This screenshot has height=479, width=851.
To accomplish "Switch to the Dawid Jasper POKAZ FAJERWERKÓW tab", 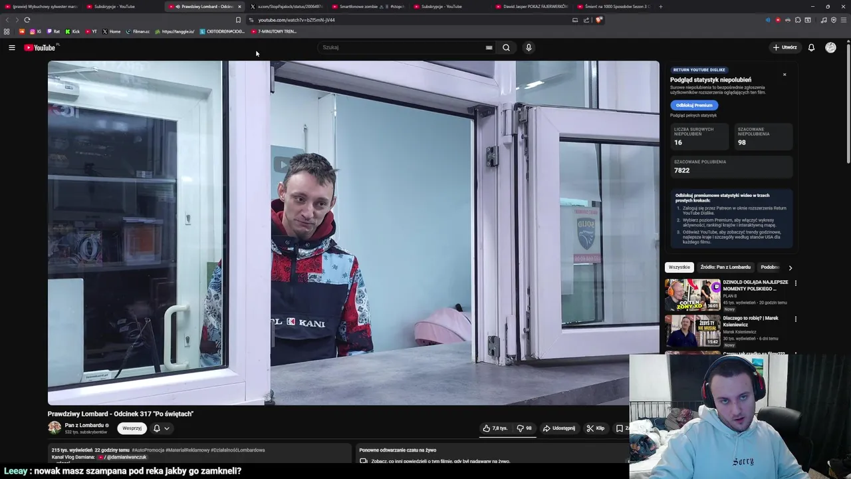I will pos(531,7).
